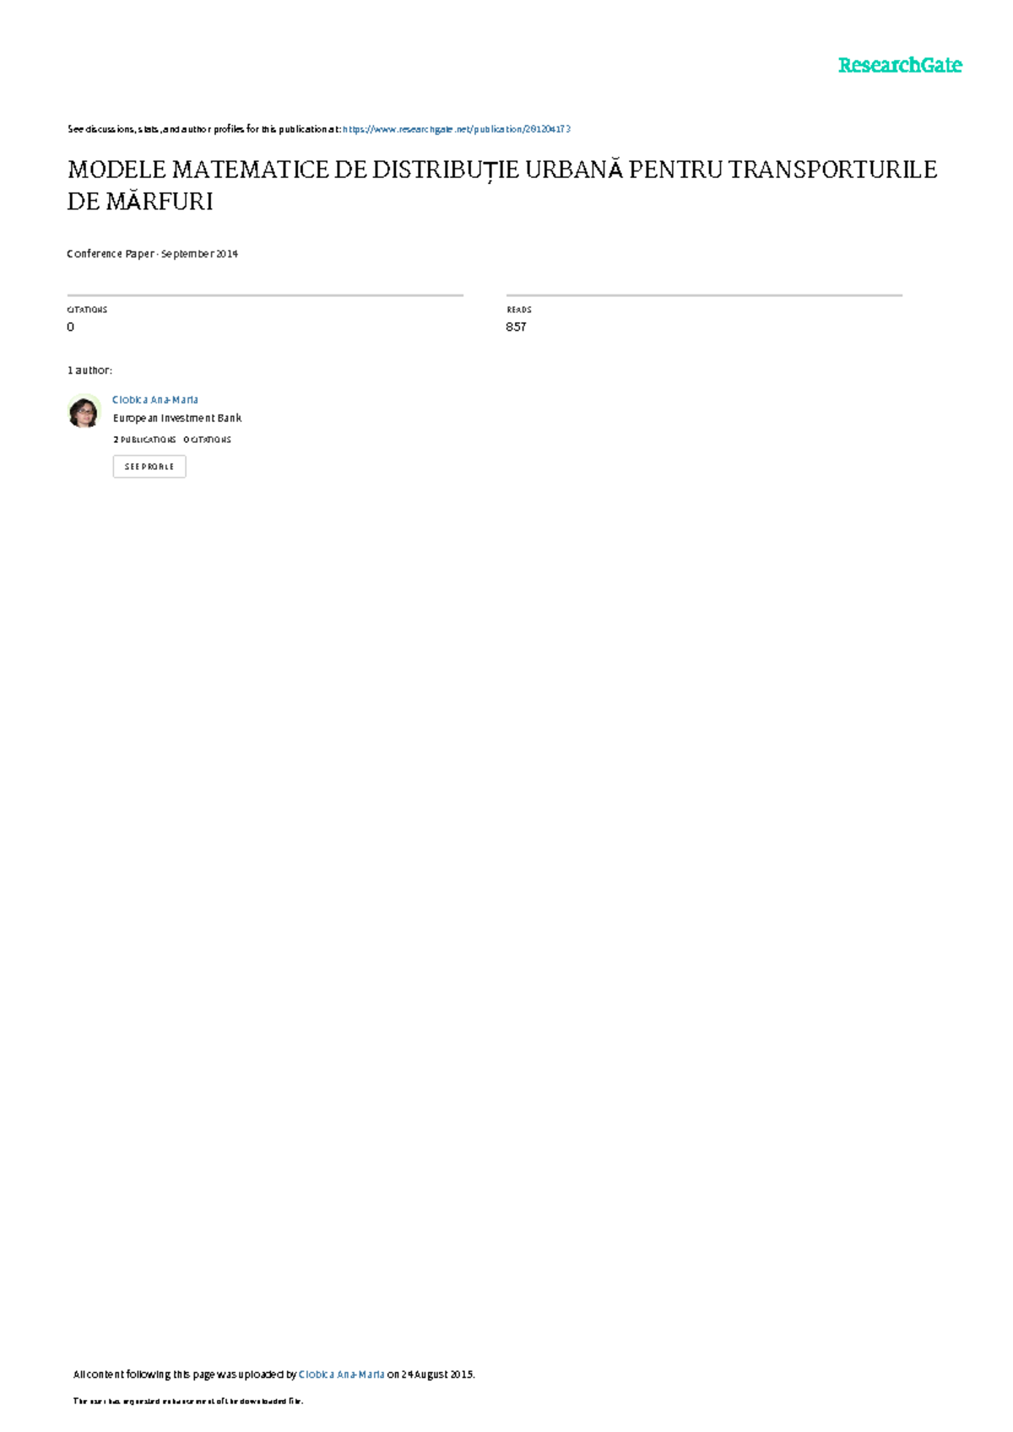1013x1432 pixels.
Task: Open the researchgate.net publication URL link
Action: pos(457,129)
